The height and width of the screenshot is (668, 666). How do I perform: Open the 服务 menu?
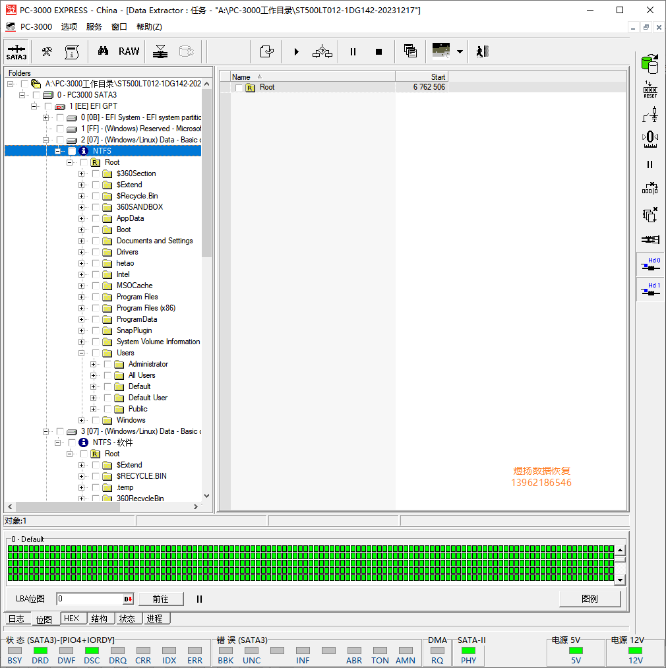point(94,27)
